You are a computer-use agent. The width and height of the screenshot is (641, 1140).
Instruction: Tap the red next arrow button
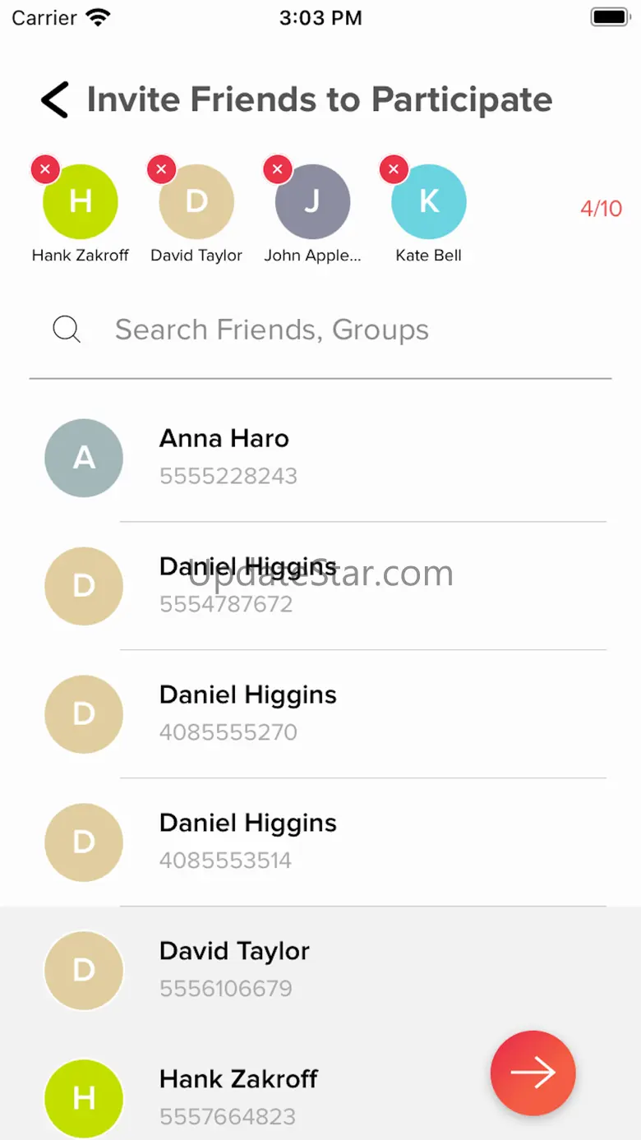pyautogui.click(x=533, y=1073)
